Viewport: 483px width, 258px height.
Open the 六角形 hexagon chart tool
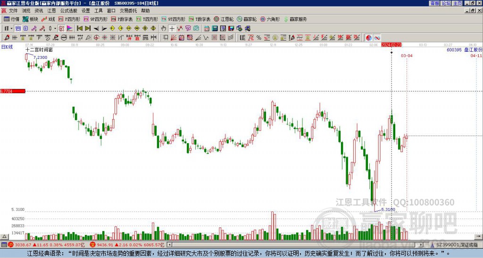point(270,19)
